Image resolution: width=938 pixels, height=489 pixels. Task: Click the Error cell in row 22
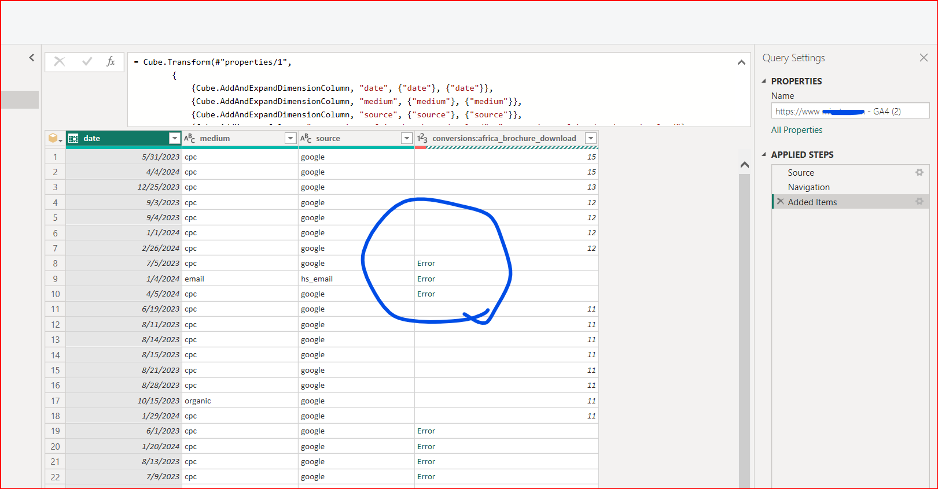coord(506,476)
